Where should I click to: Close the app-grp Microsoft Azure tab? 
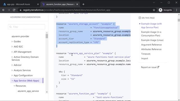[x=38, y=4]
